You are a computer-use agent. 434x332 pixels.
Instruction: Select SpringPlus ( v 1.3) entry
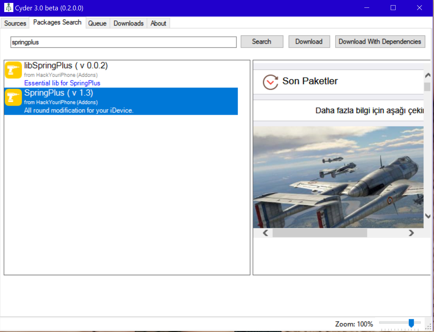(121, 101)
